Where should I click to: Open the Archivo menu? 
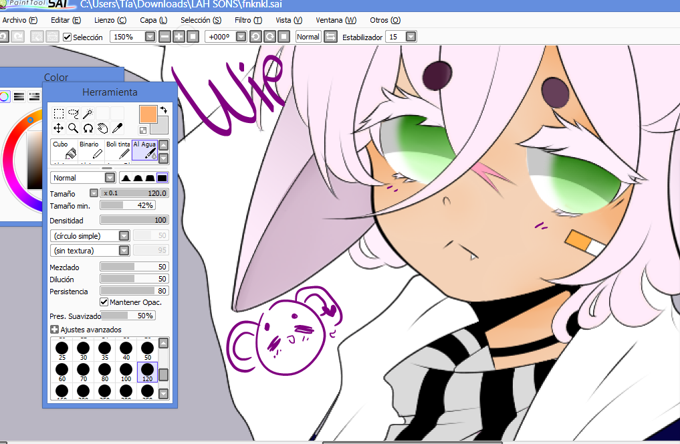20,20
